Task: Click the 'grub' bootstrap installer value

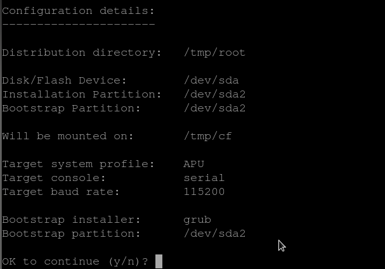Action: [197, 220]
